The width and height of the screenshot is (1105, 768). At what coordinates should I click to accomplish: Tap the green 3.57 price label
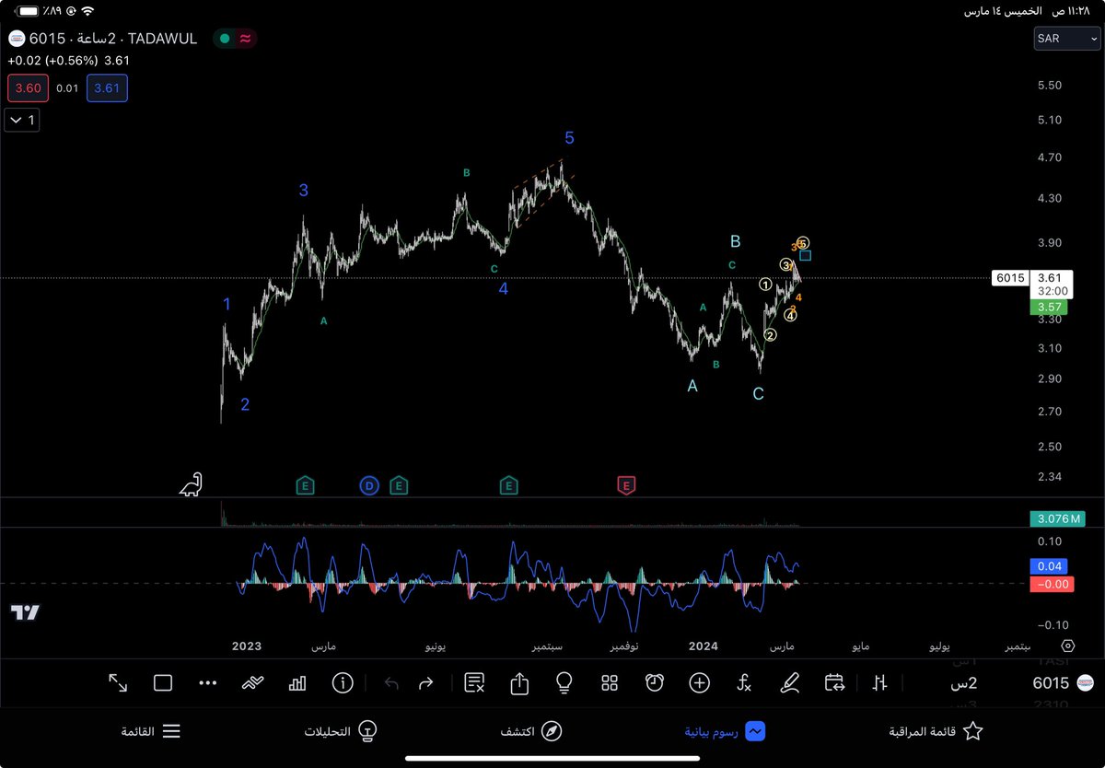1051,307
